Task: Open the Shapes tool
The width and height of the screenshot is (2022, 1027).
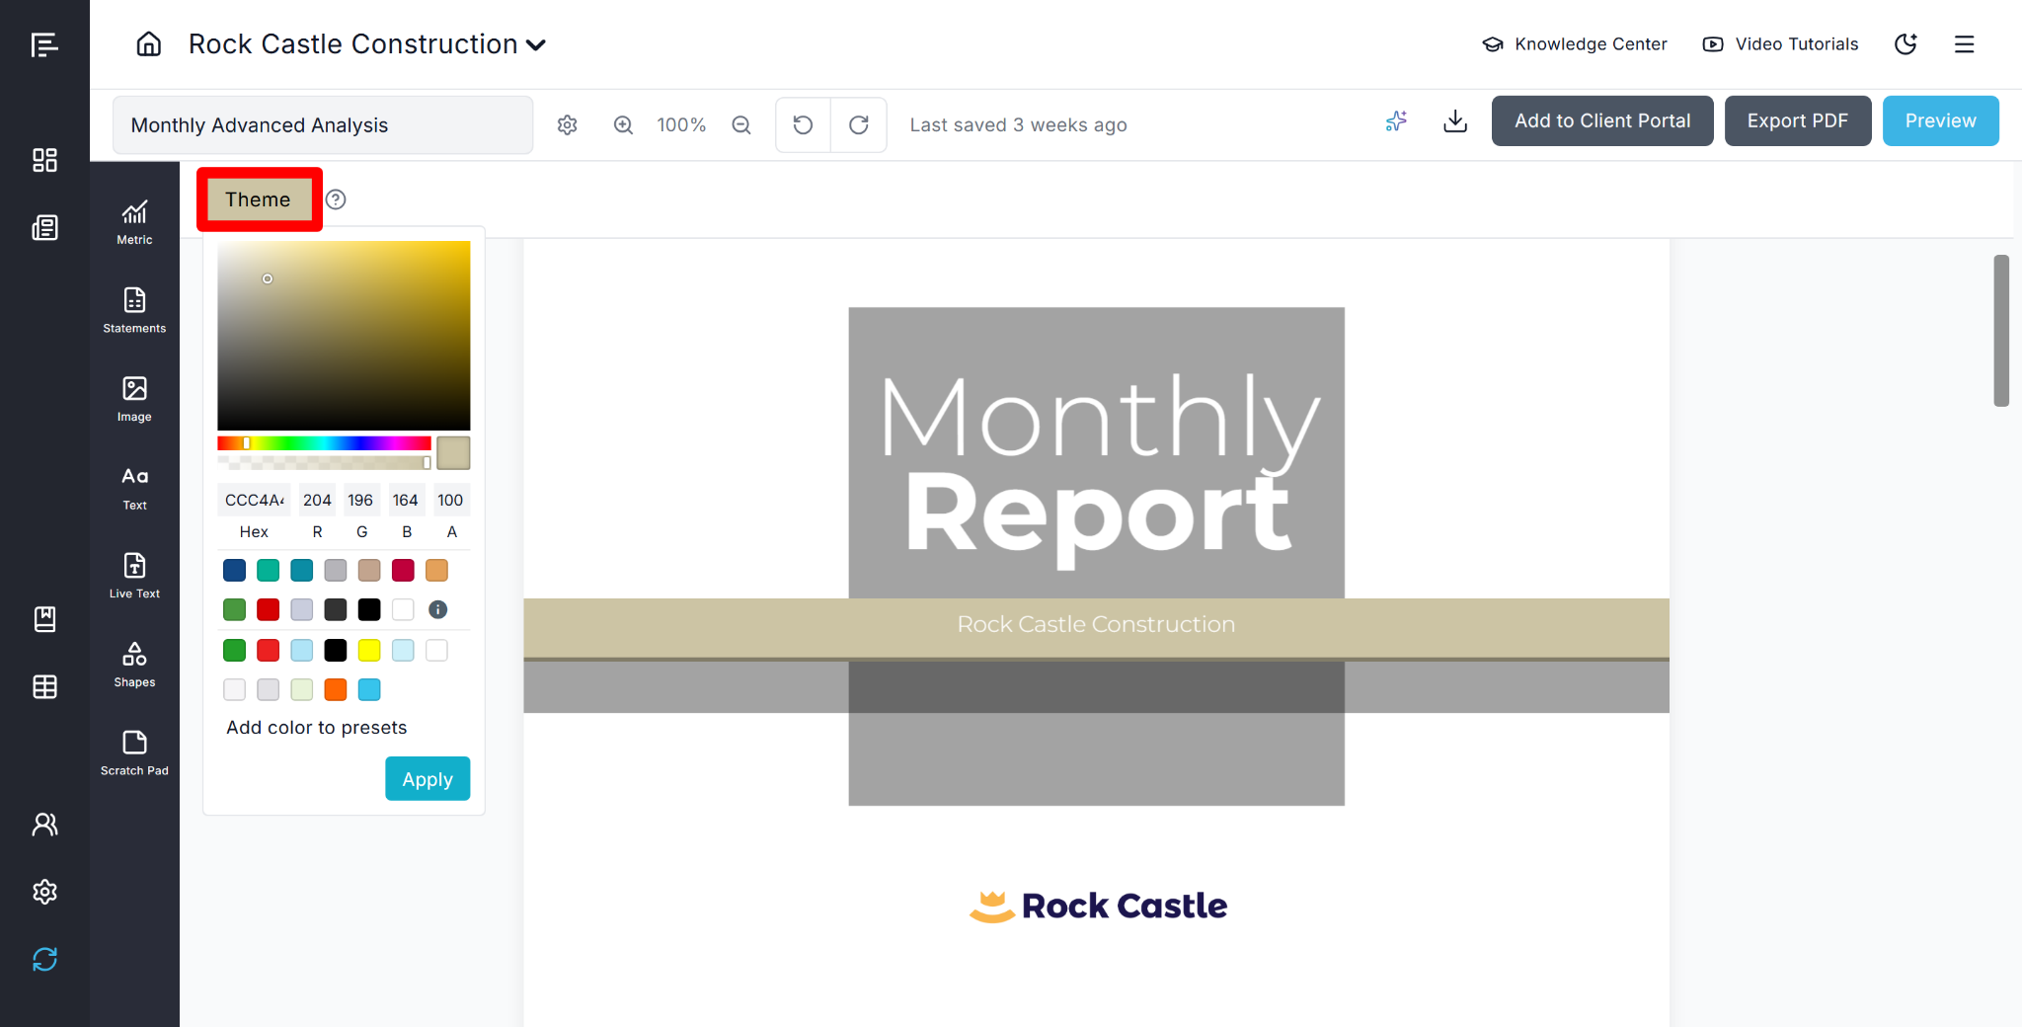Action: coord(134,665)
